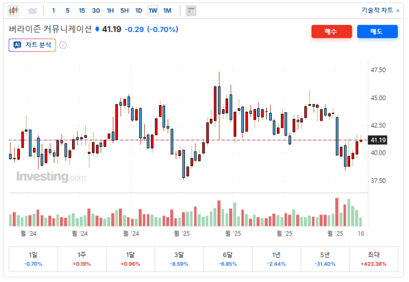409x282 pixels.
Task: Open the AI 차트 분석 button
Action: (32, 45)
